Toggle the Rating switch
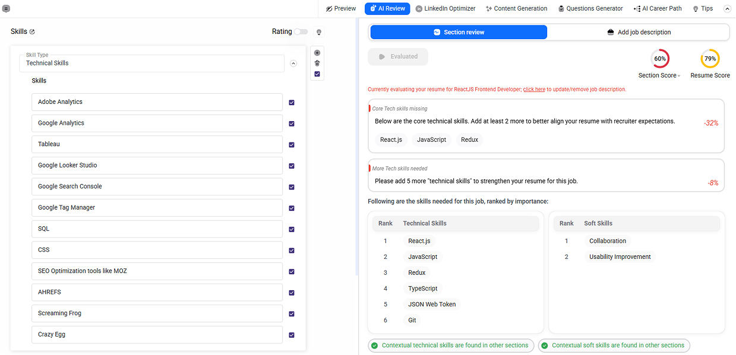 tap(301, 31)
